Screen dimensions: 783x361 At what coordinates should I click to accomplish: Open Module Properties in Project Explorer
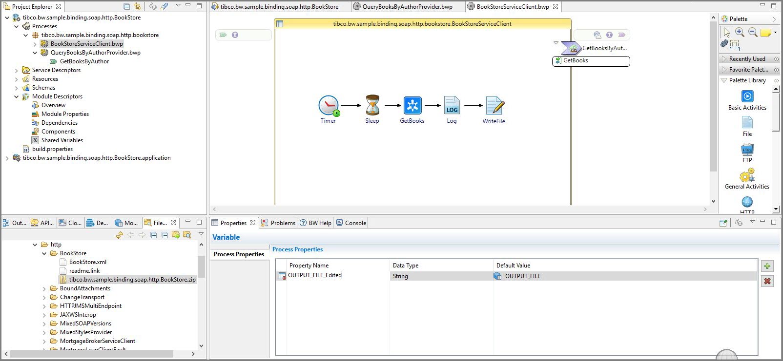click(65, 114)
